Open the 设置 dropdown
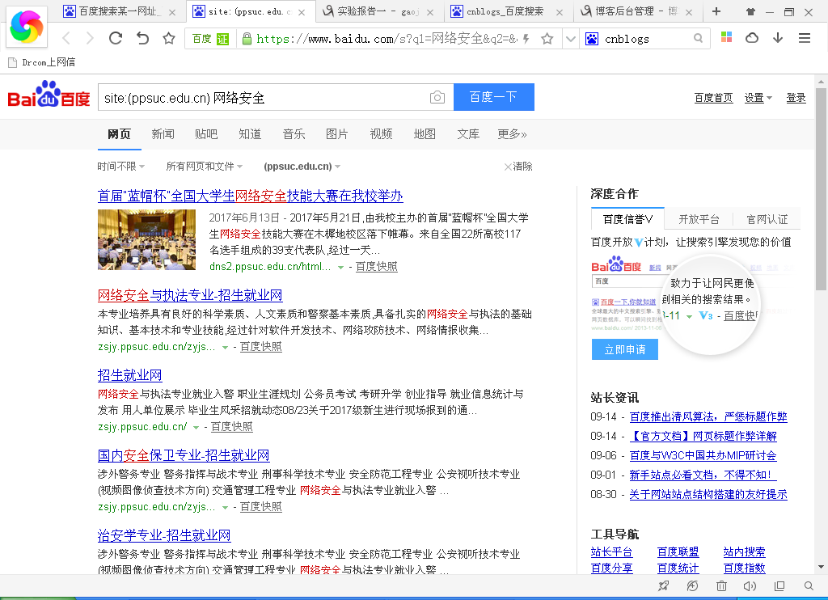828x600 pixels. [758, 98]
